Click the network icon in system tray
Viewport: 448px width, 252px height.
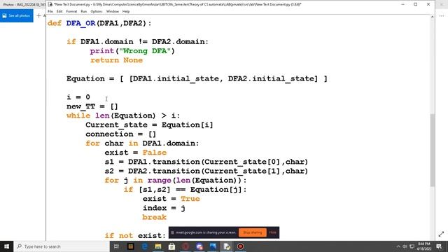pos(412,246)
